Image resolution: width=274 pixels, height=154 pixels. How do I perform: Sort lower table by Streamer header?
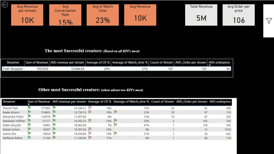[x=9, y=102]
